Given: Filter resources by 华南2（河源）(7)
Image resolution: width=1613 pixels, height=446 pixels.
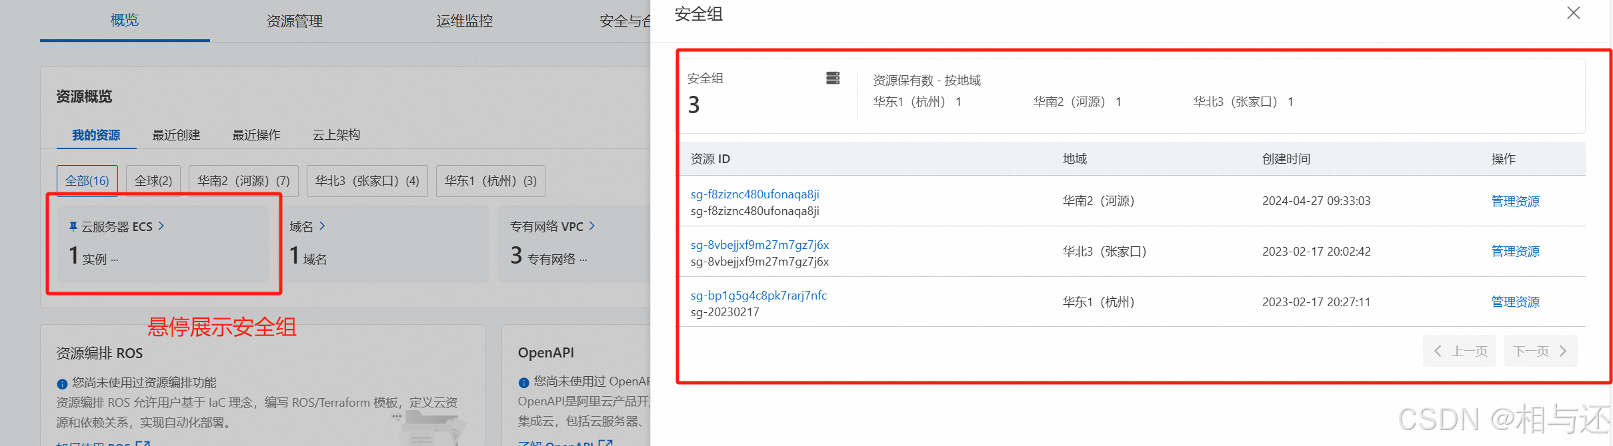Looking at the screenshot, I should [243, 181].
